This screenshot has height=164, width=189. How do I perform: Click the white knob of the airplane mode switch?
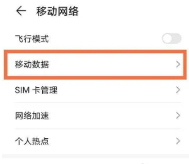[x=167, y=39]
